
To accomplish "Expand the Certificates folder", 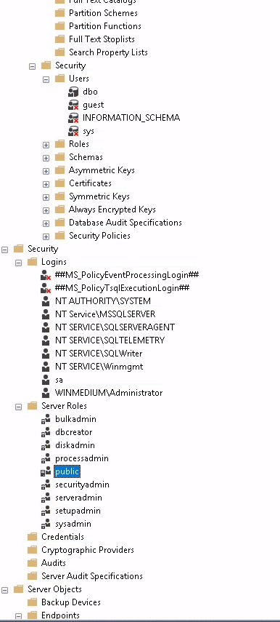I will 46,183.
